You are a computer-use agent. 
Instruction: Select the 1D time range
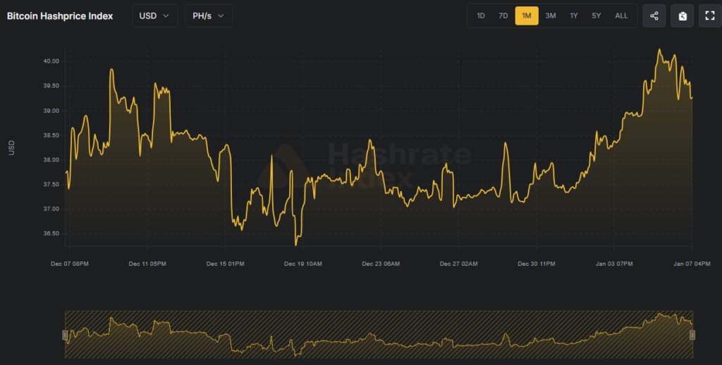481,16
